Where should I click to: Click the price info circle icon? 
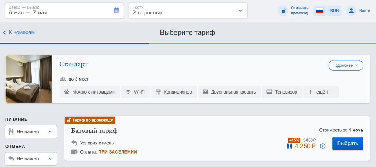point(323,146)
